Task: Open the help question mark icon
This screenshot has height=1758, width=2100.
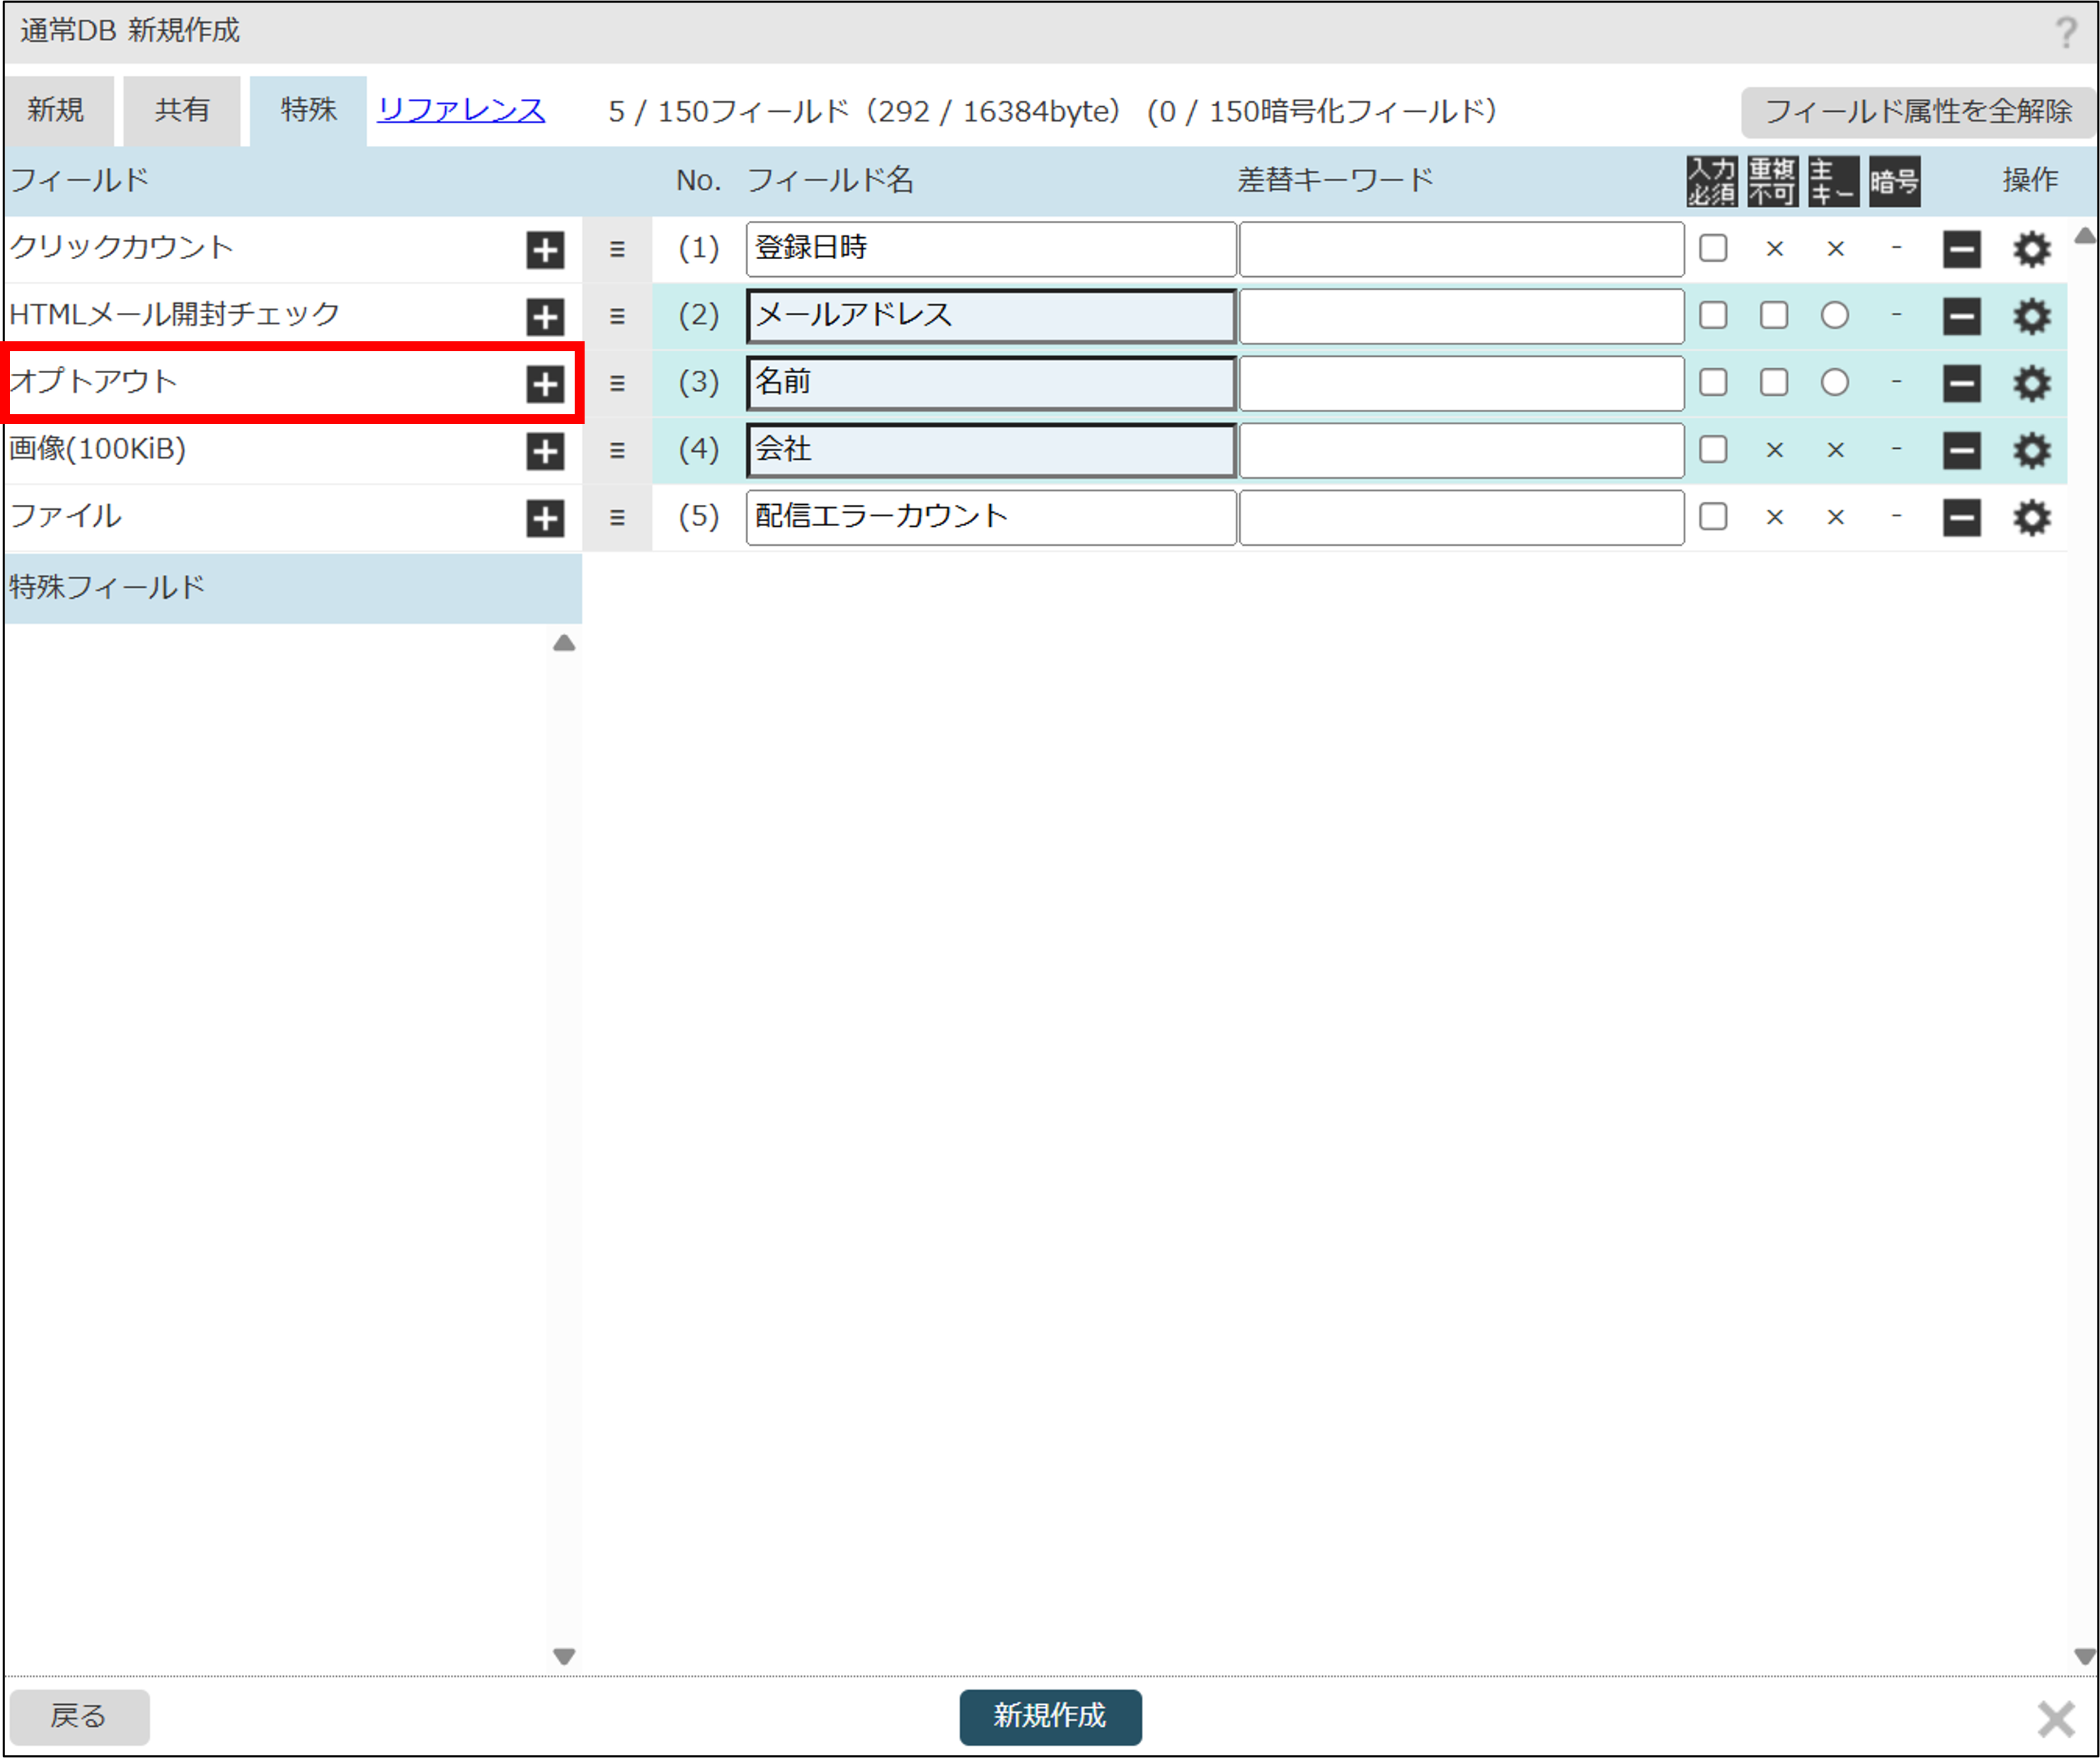Action: pos(2066,32)
